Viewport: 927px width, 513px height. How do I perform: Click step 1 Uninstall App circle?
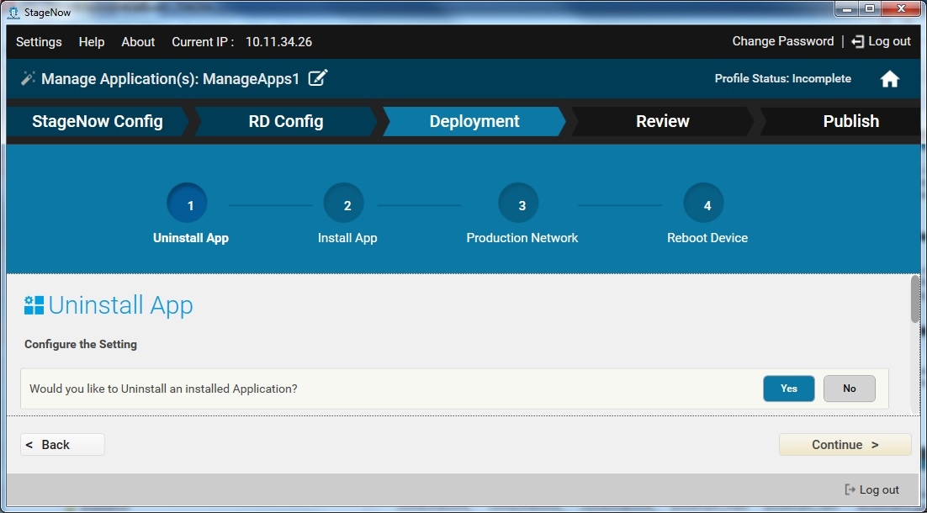click(x=190, y=205)
